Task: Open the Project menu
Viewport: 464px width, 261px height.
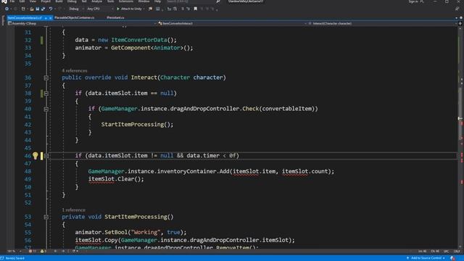Action: [x=46, y=1]
